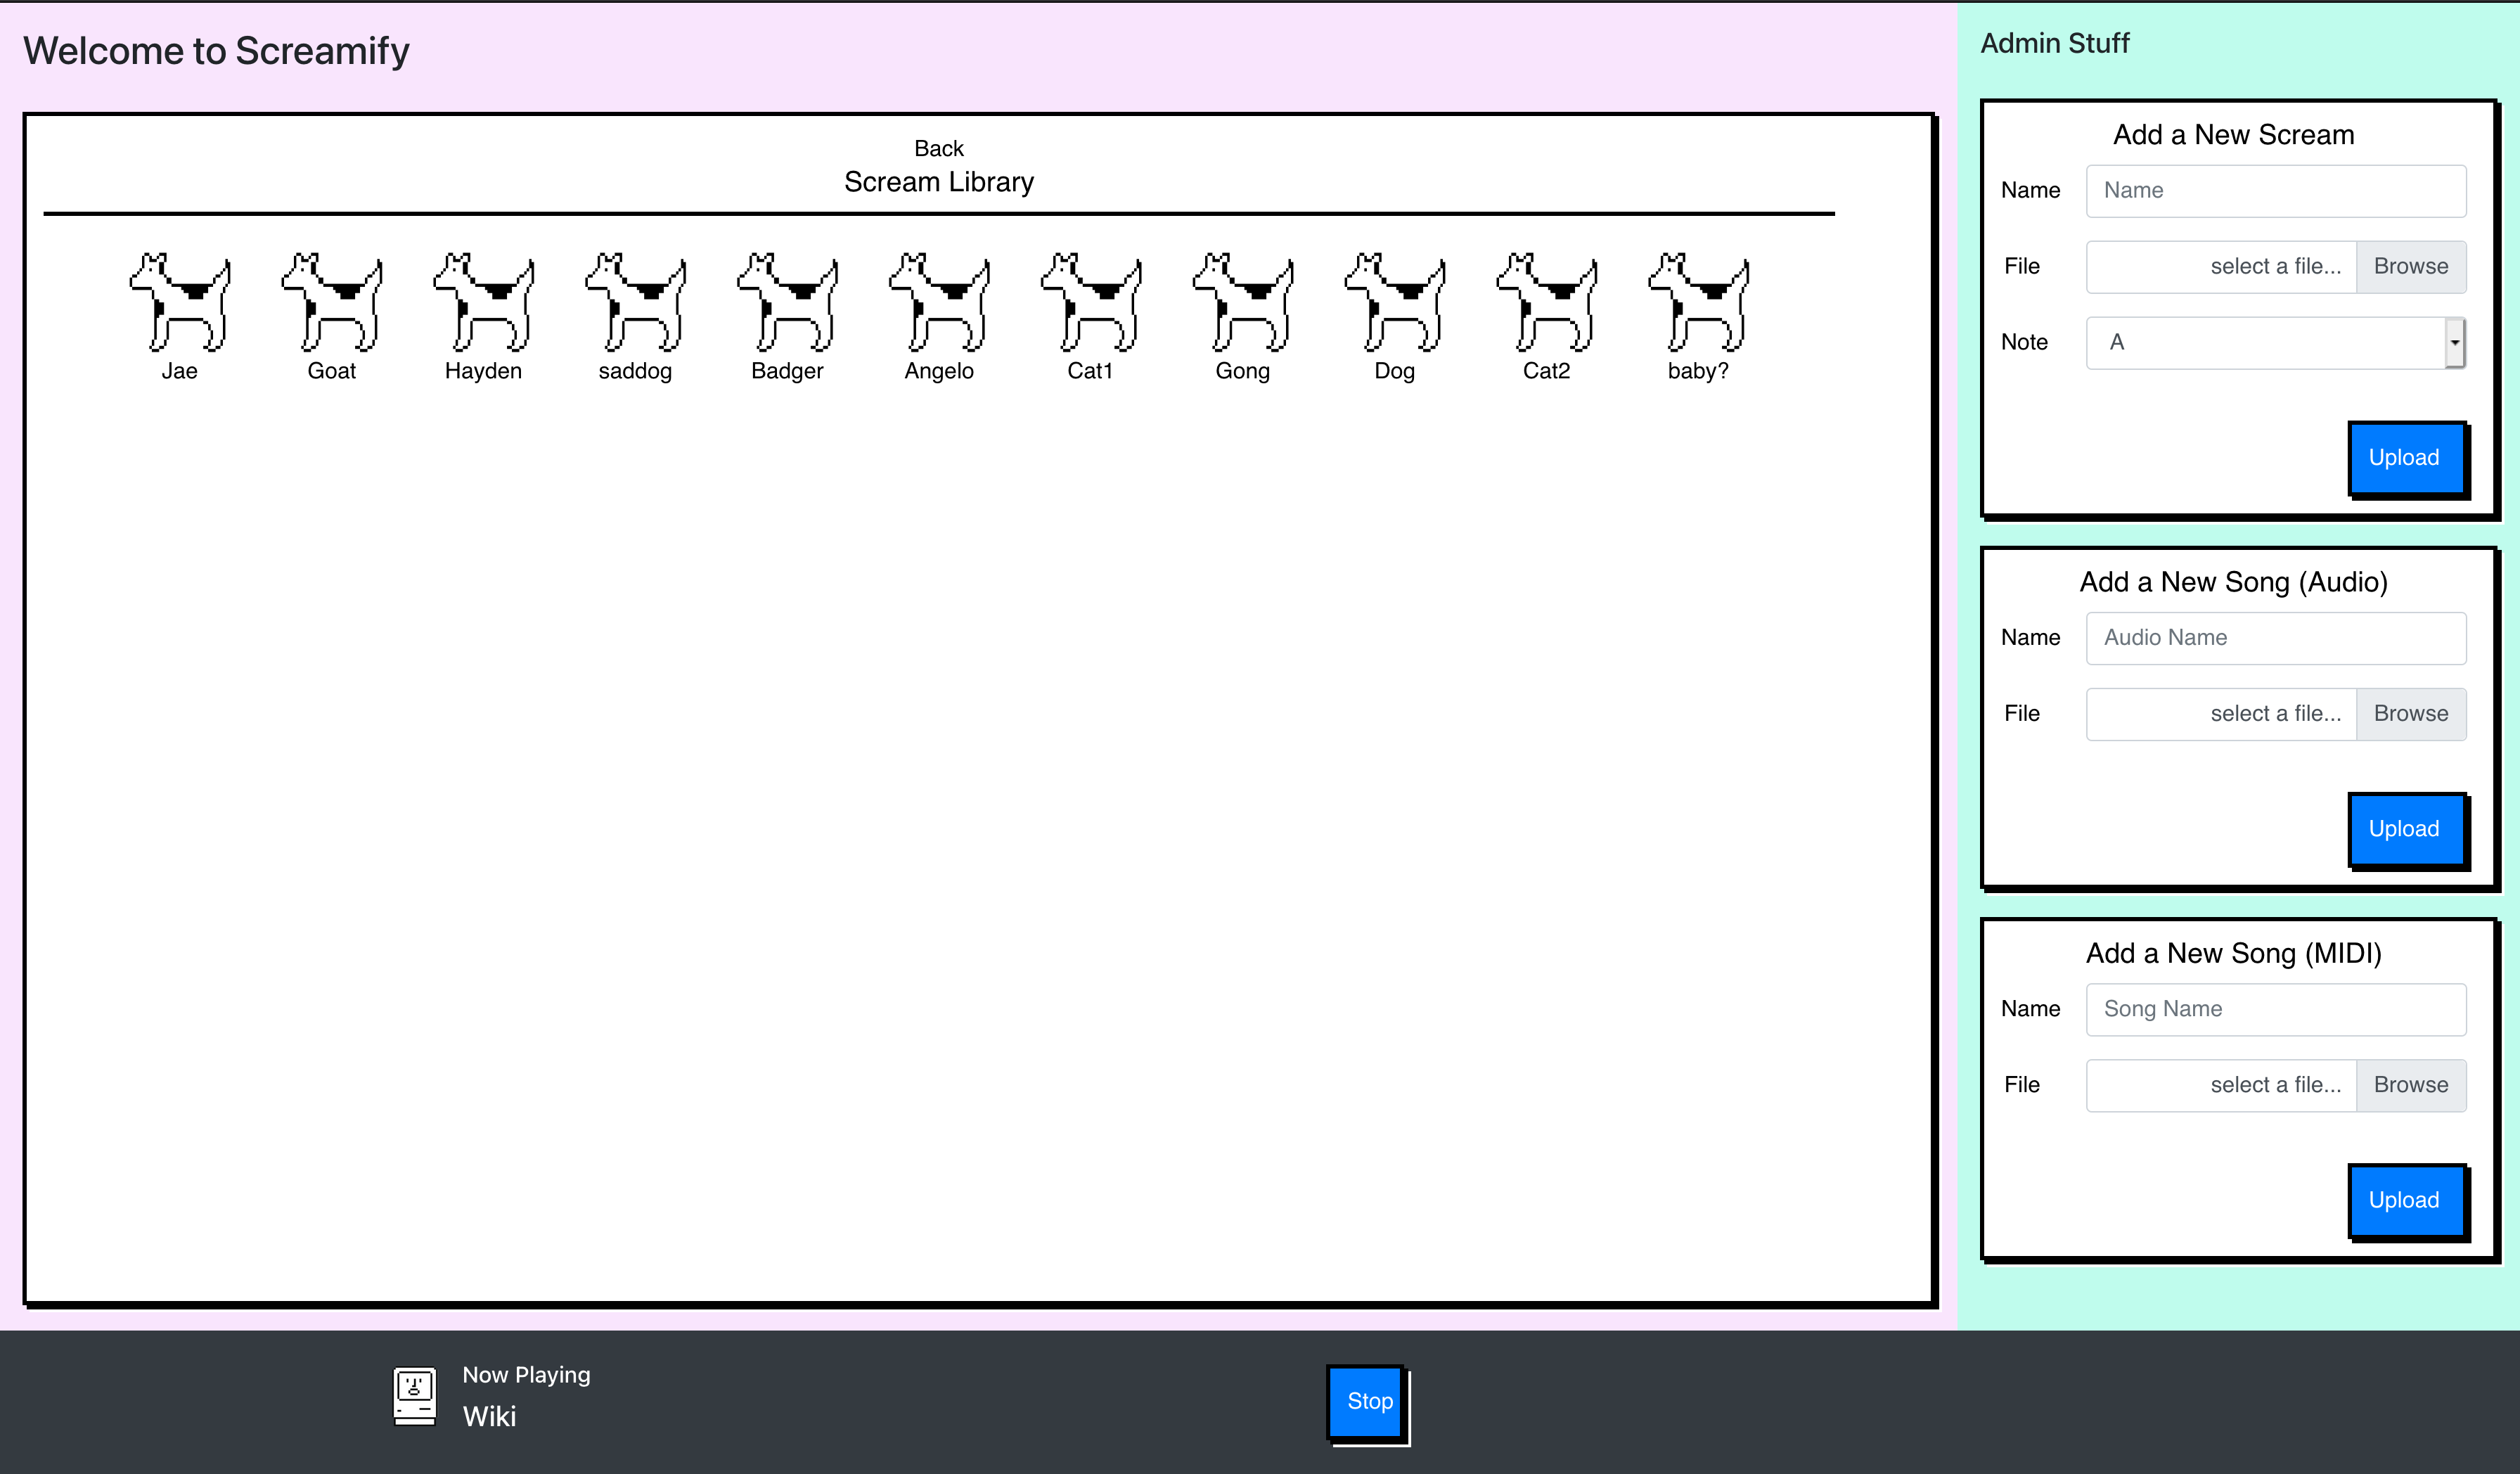The image size is (2520, 1474).
Task: Click the Jae scream dog icon
Action: (180, 302)
